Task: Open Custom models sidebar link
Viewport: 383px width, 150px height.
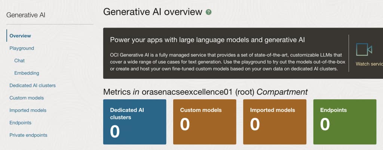Action: click(27, 98)
